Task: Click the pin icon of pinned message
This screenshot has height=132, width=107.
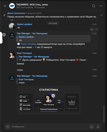Action: point(4,15)
